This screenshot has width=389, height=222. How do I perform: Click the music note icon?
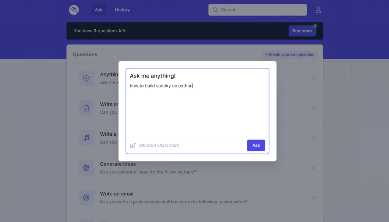[86, 138]
